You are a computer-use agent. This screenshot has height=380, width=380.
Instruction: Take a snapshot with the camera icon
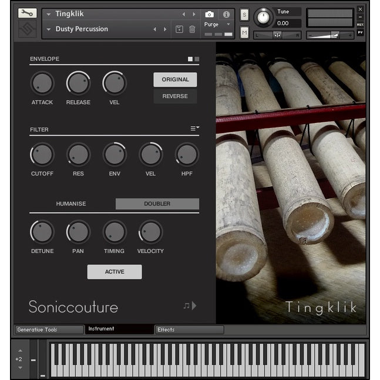(210, 14)
